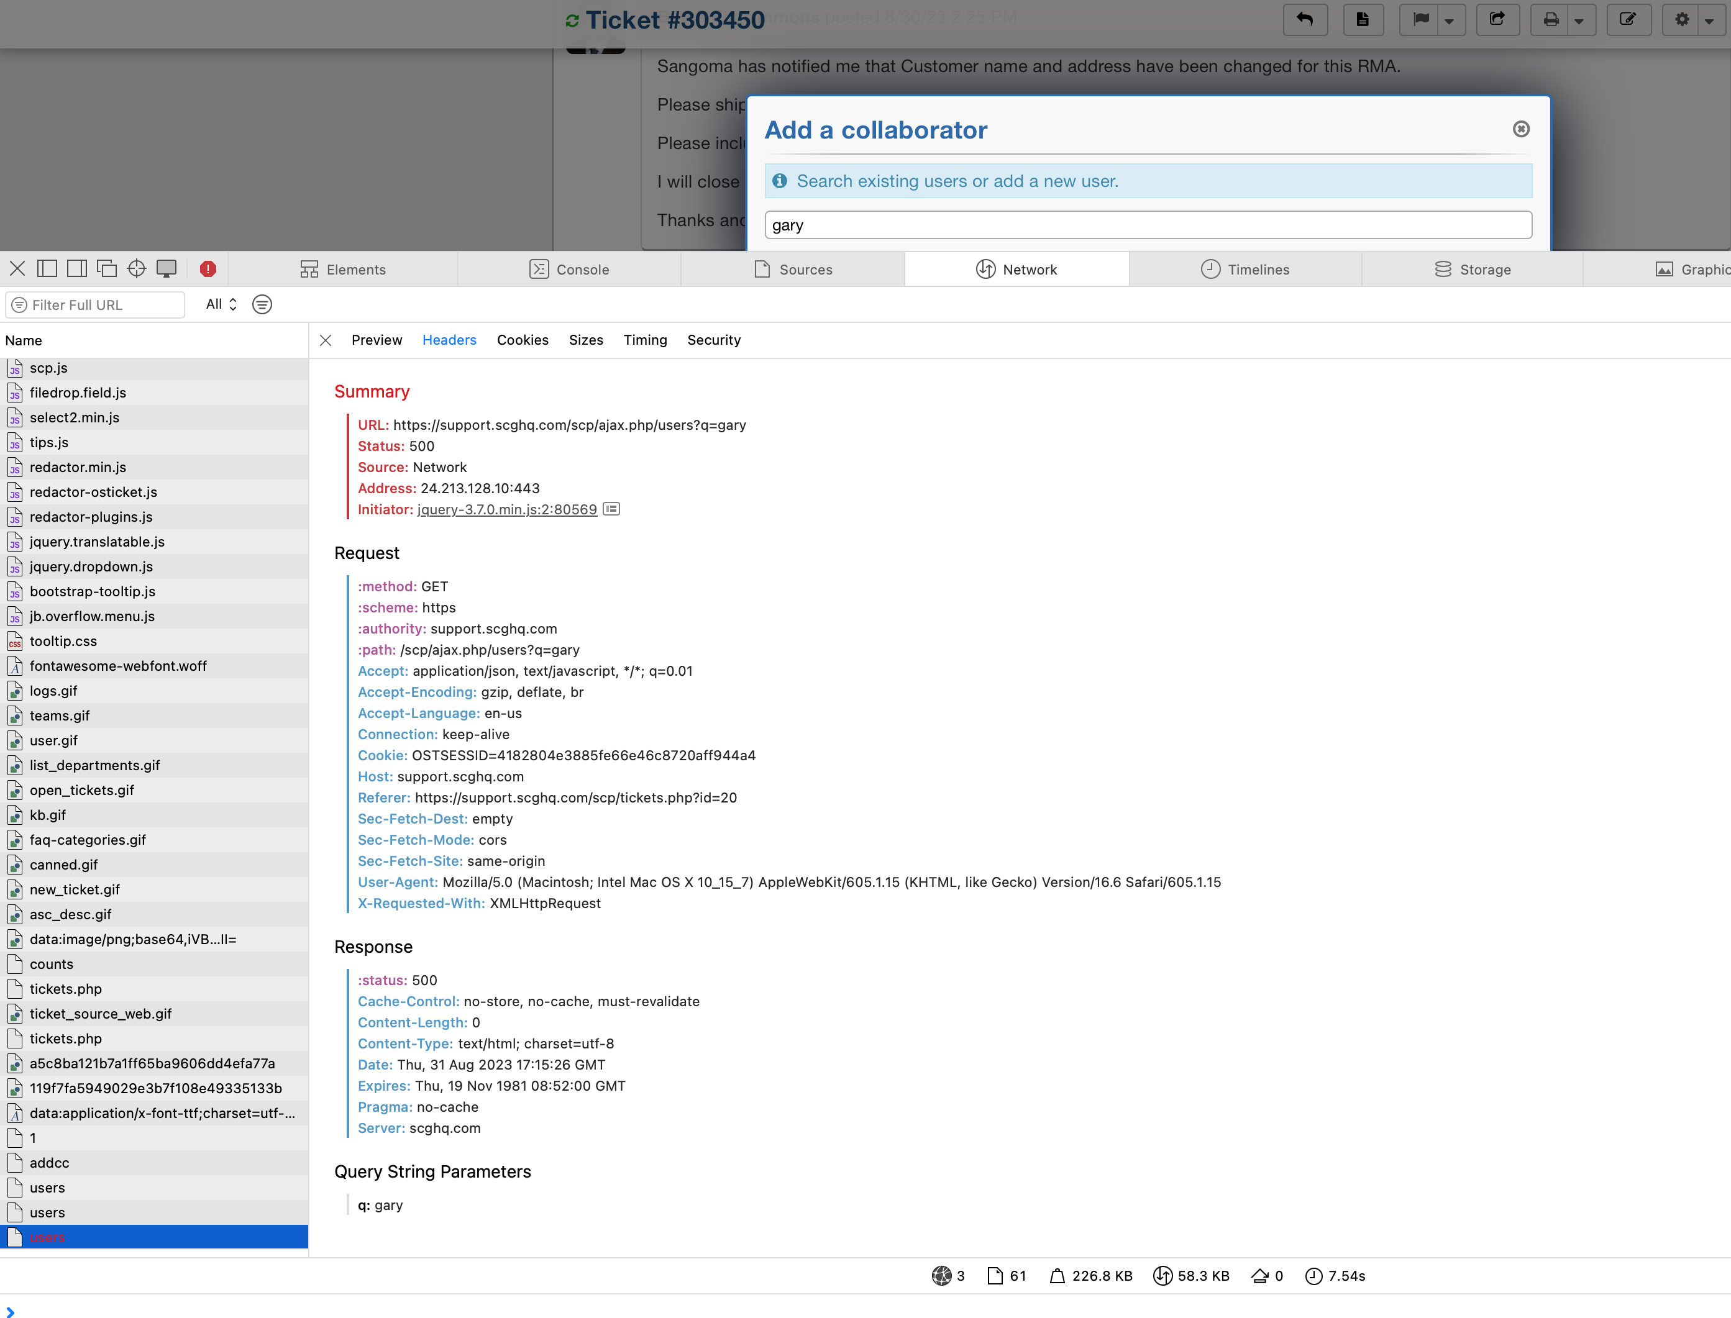Detach inspector into separate window icon

pyautogui.click(x=107, y=269)
